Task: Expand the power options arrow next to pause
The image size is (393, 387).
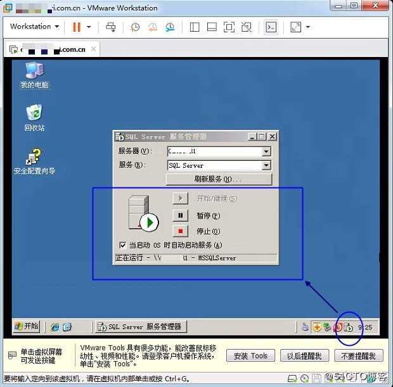Action: point(89,27)
